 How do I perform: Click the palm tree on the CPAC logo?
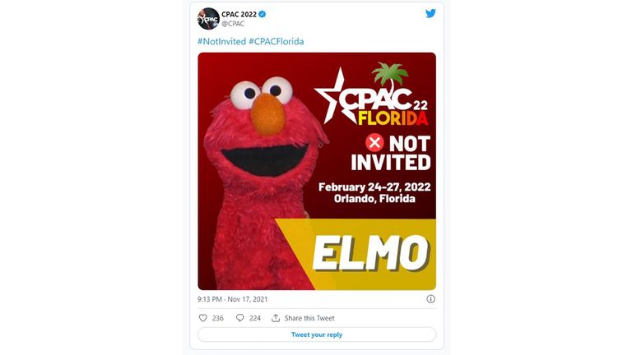(390, 75)
